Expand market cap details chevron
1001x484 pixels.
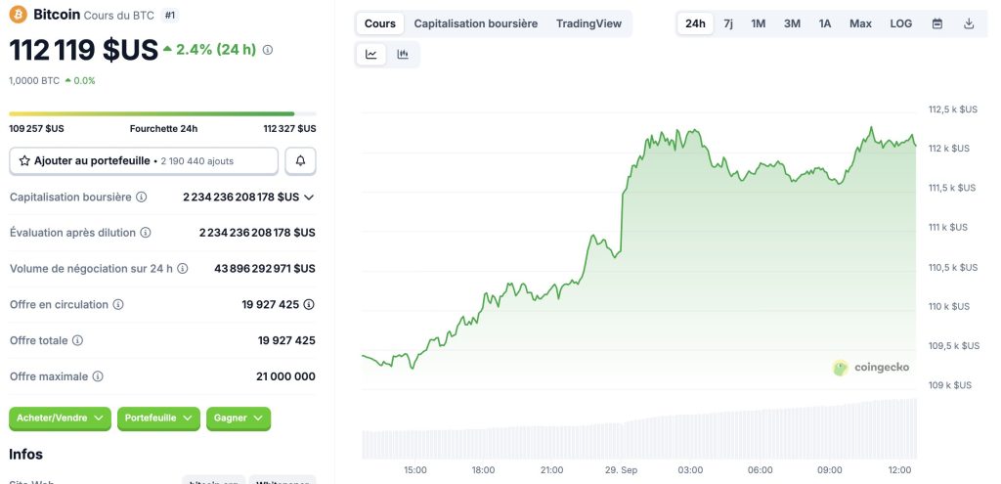pyautogui.click(x=309, y=198)
